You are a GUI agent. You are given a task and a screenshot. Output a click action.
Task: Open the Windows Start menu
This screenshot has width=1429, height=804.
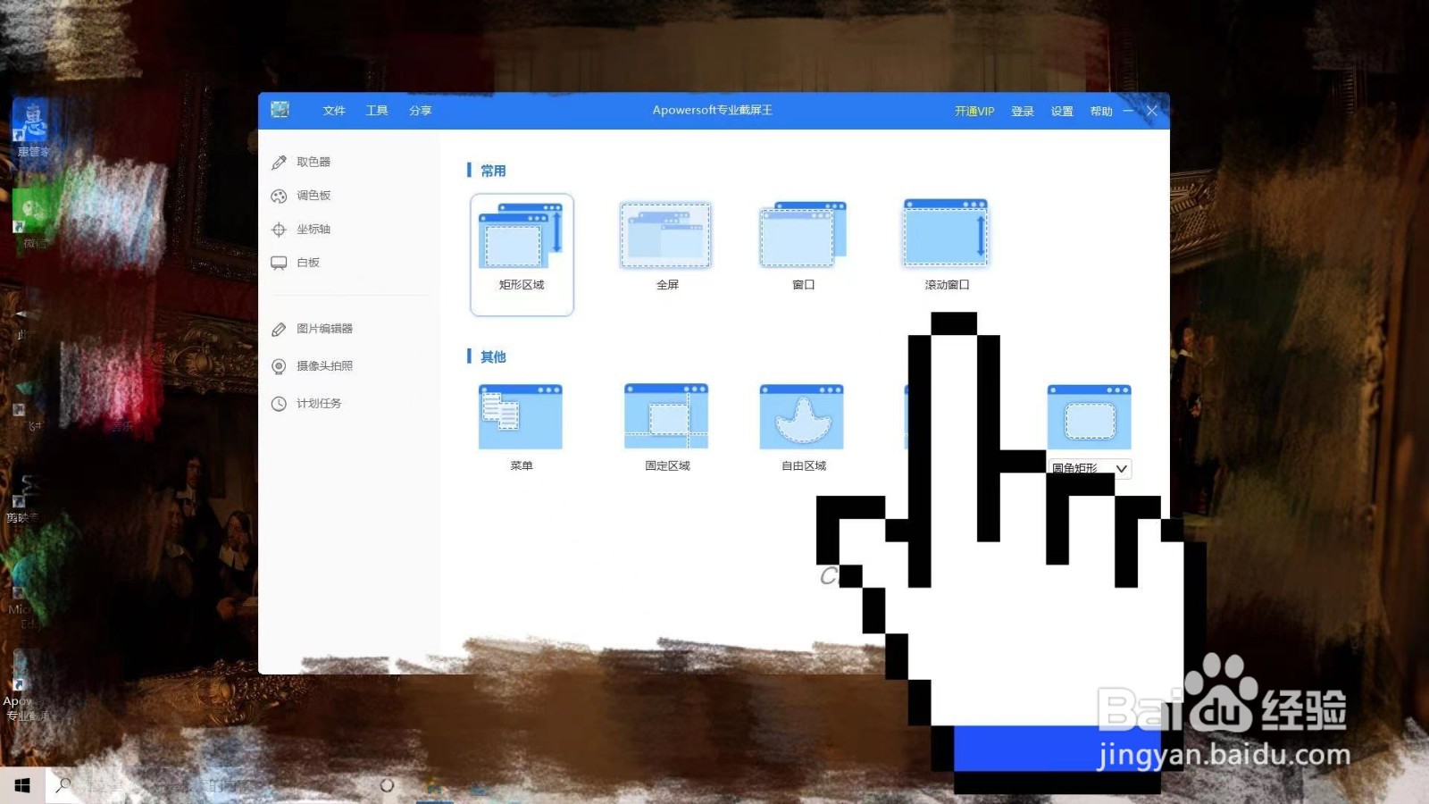[22, 785]
